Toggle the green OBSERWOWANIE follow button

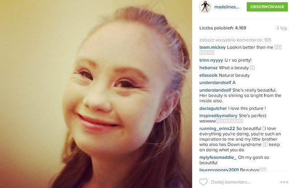(x=267, y=7)
